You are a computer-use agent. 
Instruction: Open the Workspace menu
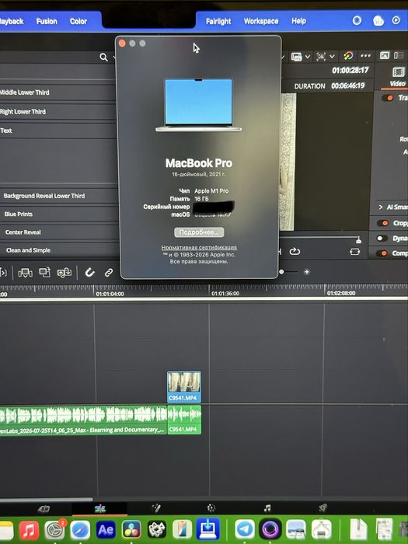pos(261,21)
